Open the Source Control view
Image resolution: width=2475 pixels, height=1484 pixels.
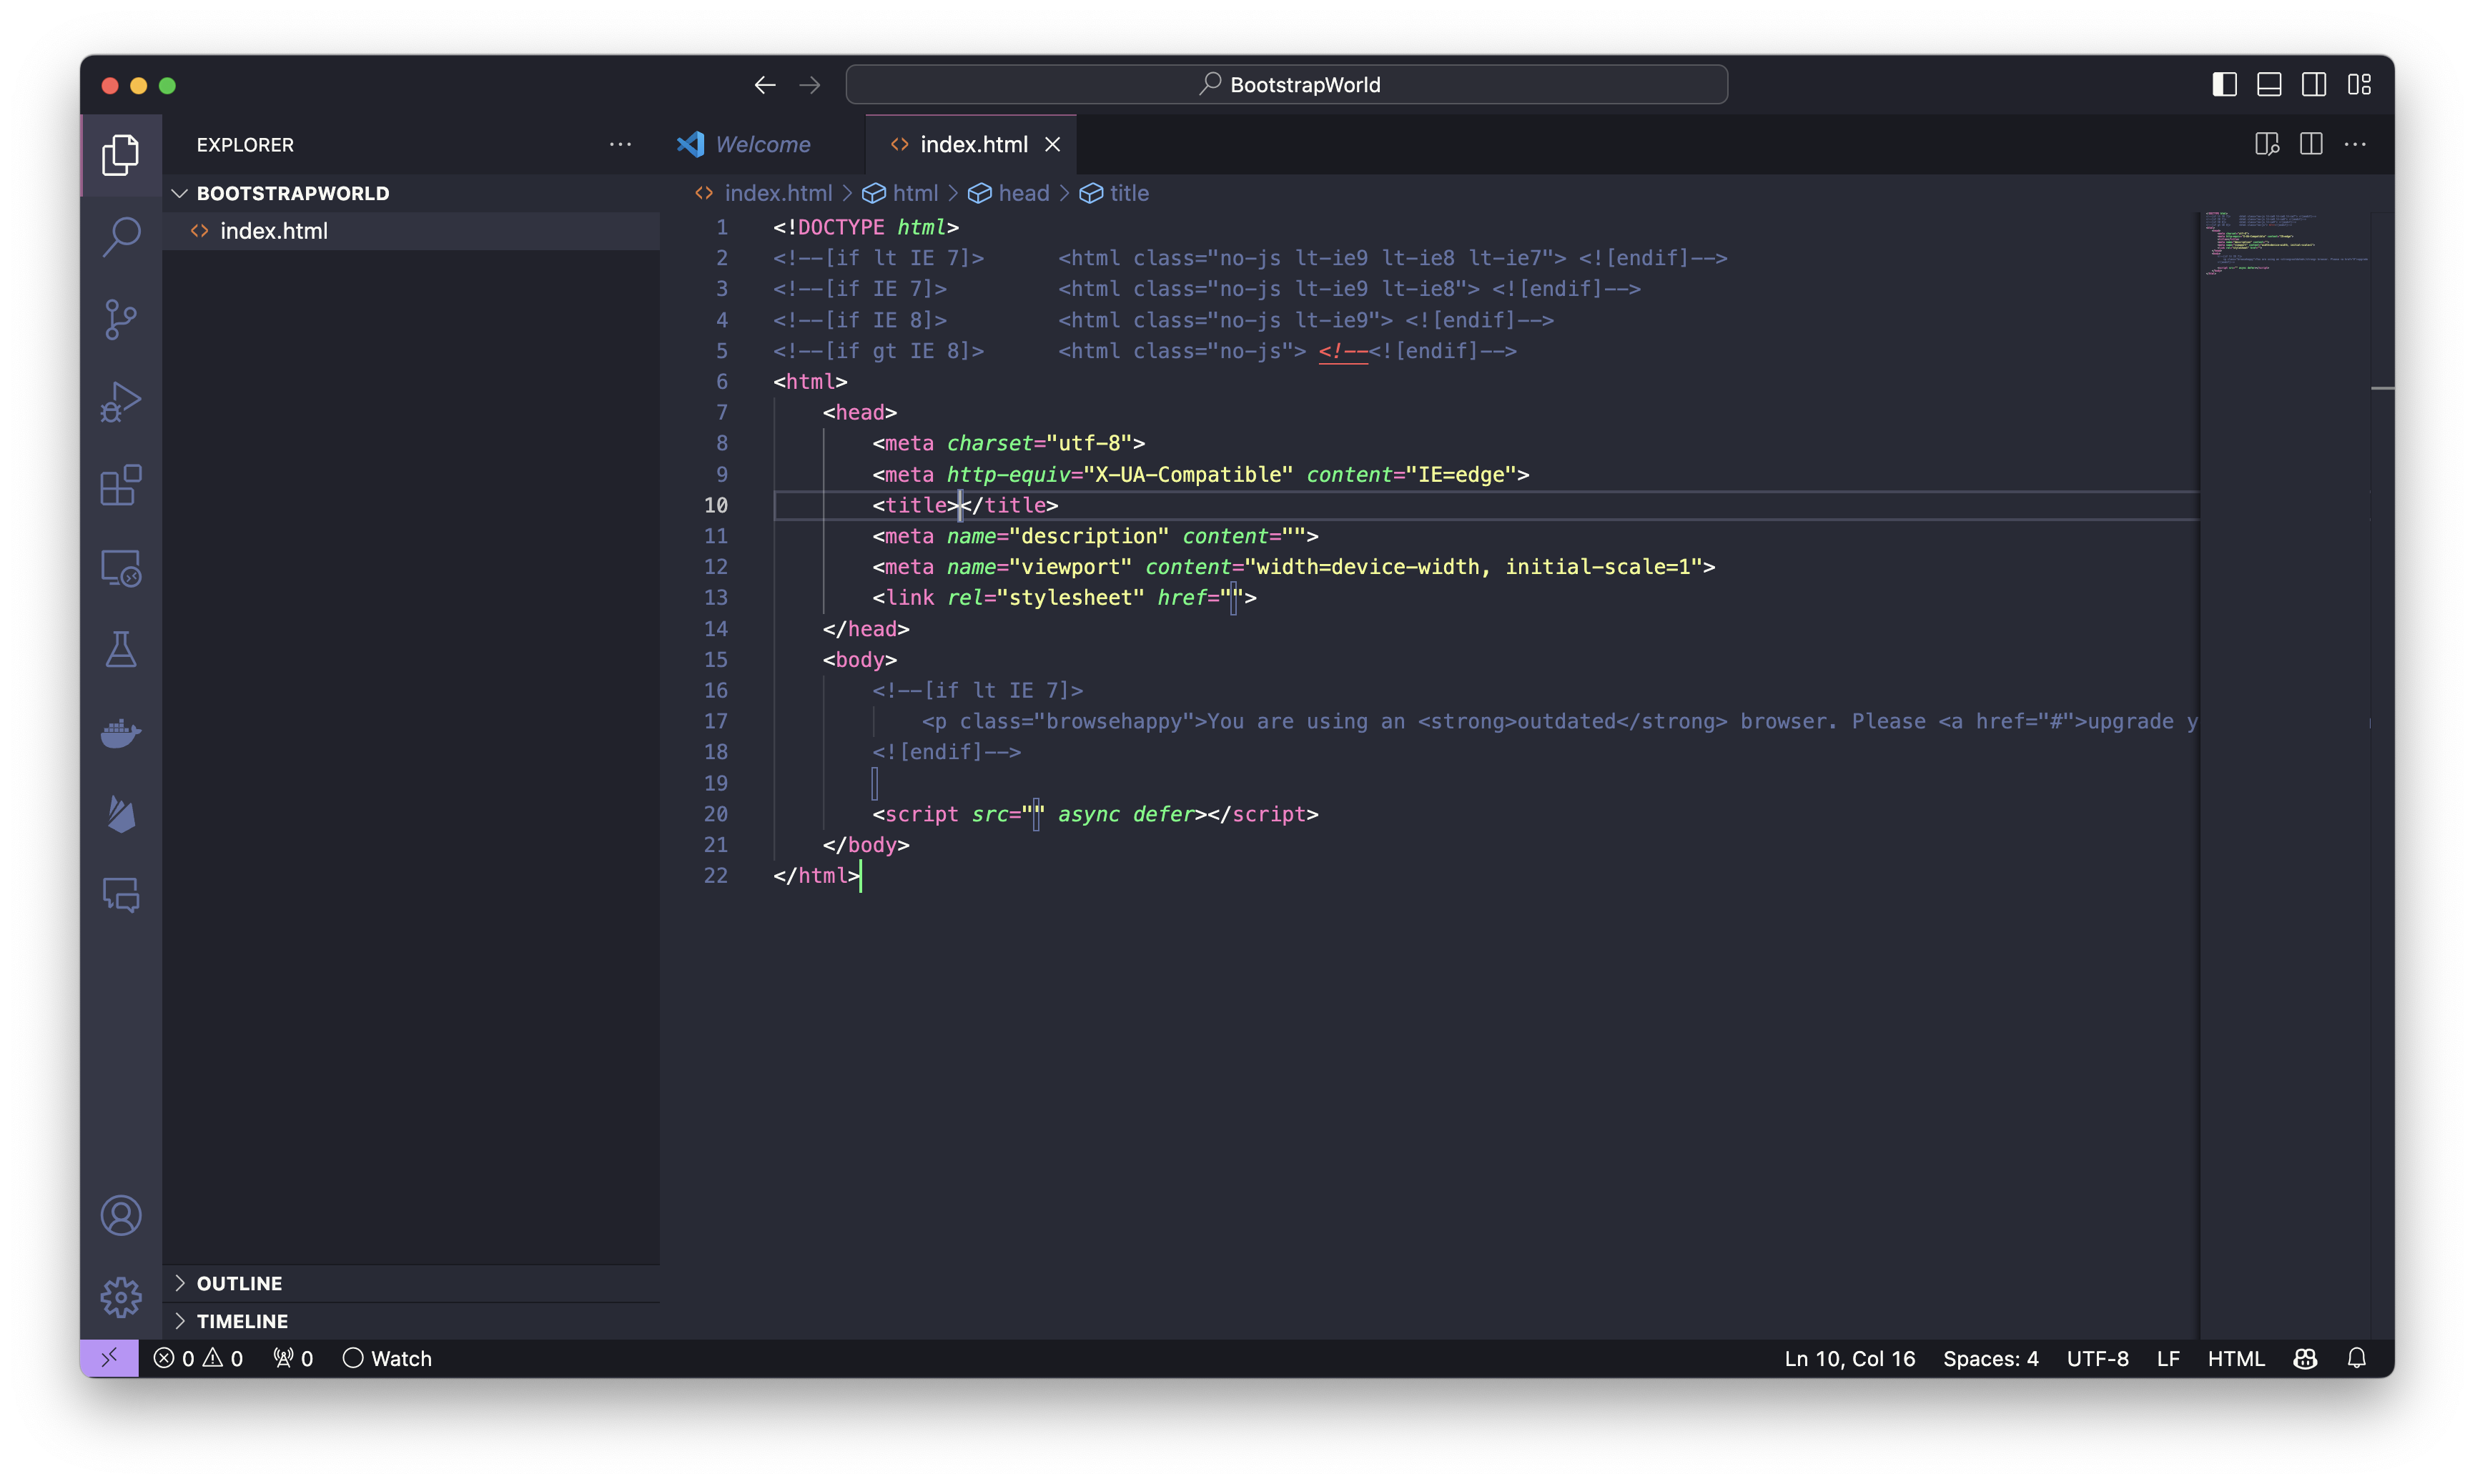[121, 318]
